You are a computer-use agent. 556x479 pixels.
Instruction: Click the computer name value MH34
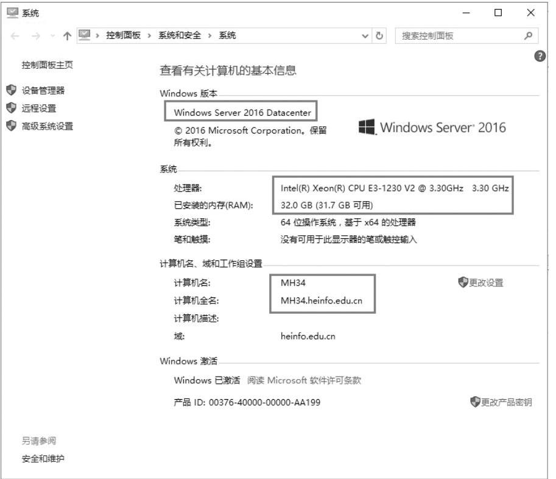tap(293, 283)
